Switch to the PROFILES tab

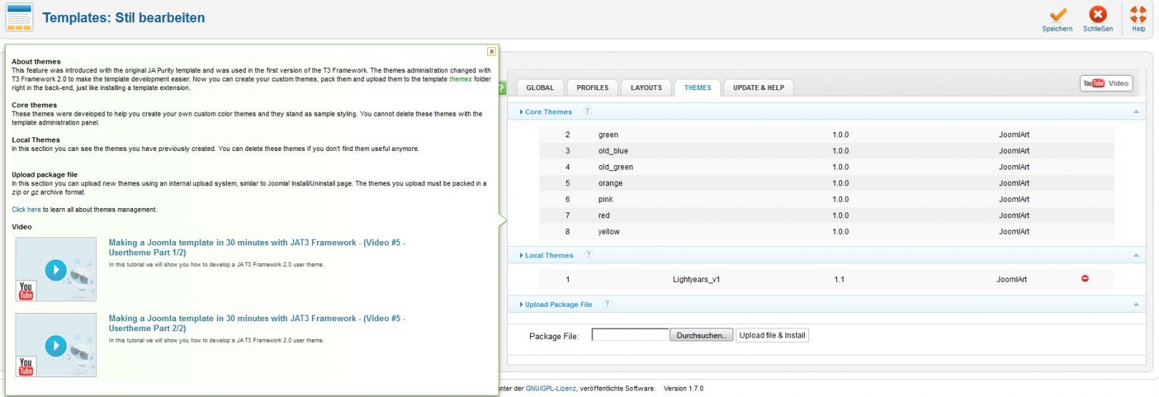coord(592,88)
